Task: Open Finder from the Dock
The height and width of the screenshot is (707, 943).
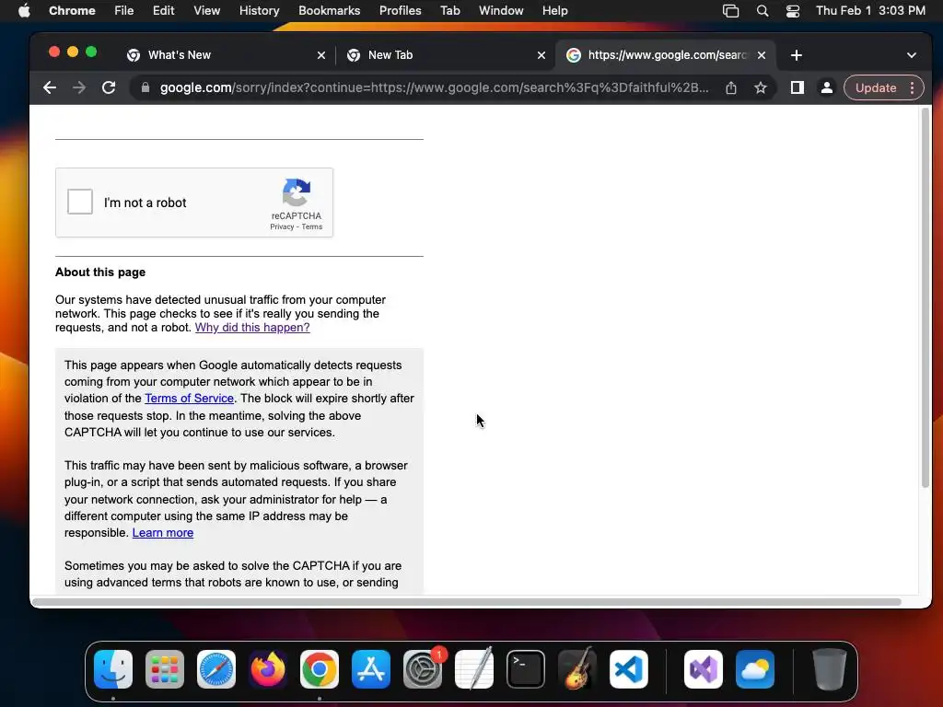Action: pyautogui.click(x=113, y=669)
